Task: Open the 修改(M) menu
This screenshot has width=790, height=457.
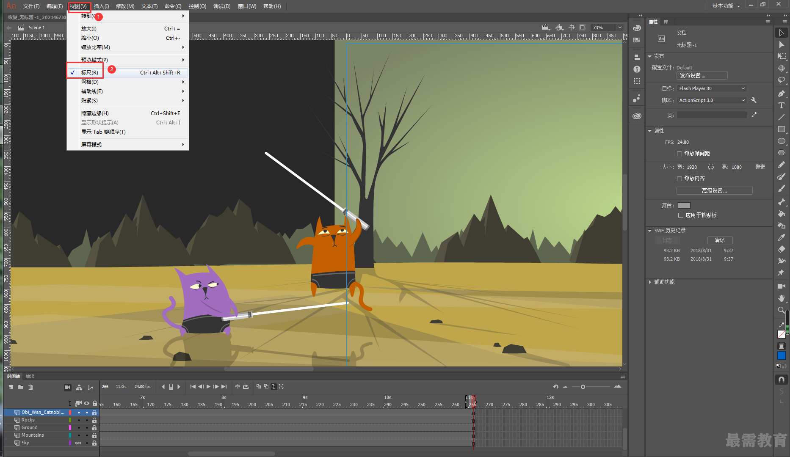Action: (x=125, y=6)
